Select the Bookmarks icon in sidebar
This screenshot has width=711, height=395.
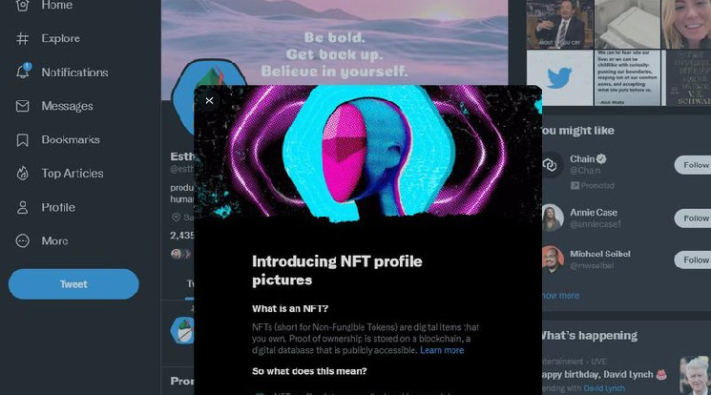pyautogui.click(x=22, y=139)
